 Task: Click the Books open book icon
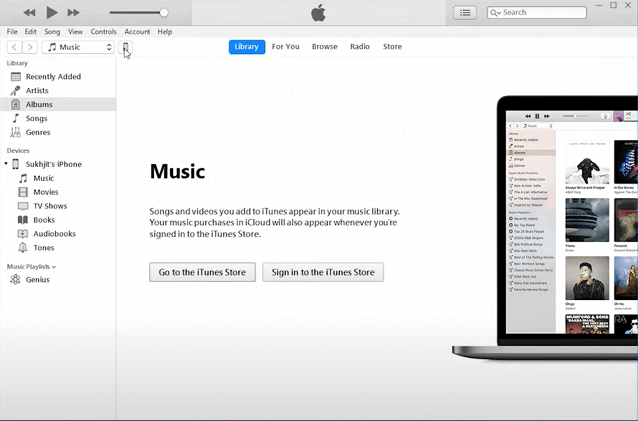(23, 220)
